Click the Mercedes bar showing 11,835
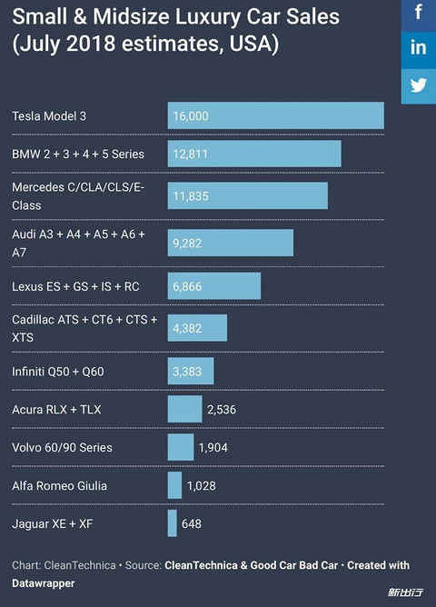436x607 pixels. pyautogui.click(x=248, y=196)
